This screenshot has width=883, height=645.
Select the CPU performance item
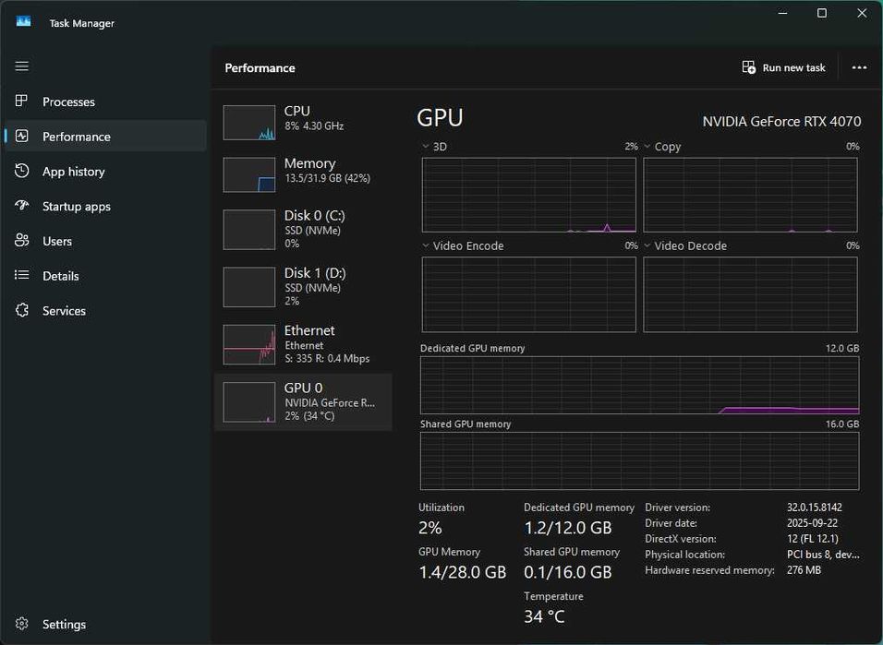[303, 119]
